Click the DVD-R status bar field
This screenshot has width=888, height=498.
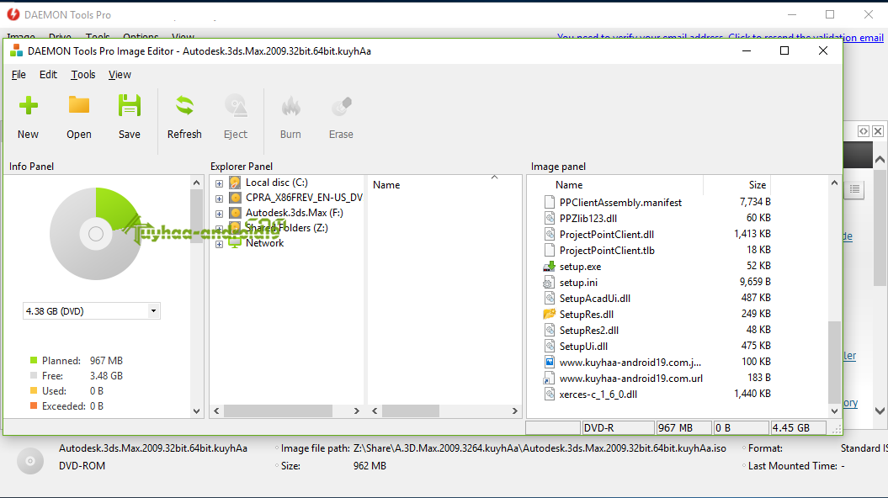coord(619,428)
